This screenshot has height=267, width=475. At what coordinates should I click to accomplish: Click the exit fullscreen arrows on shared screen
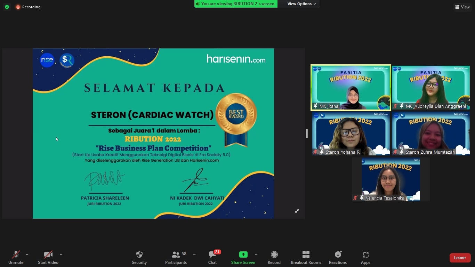pyautogui.click(x=297, y=211)
